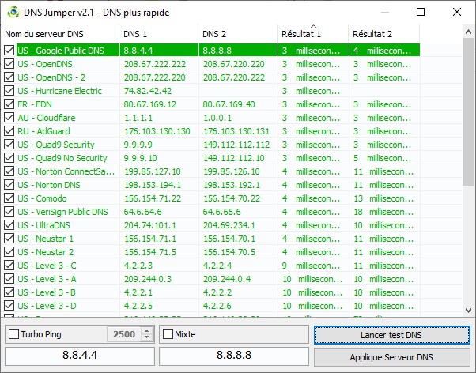Screen dimensions: 476x373
Task: Click the primary DNS field showing 8.8.4.4
Action: (x=80, y=357)
